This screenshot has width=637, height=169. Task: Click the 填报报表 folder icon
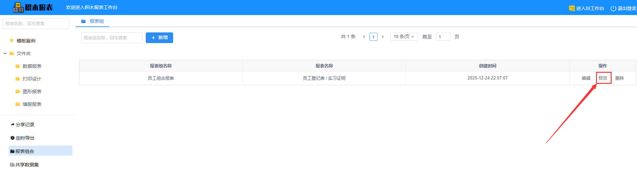point(18,104)
